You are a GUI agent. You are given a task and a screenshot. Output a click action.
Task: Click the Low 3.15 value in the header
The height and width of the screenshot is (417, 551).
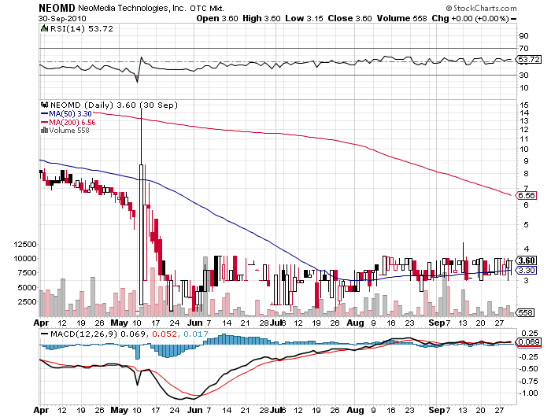click(304, 18)
